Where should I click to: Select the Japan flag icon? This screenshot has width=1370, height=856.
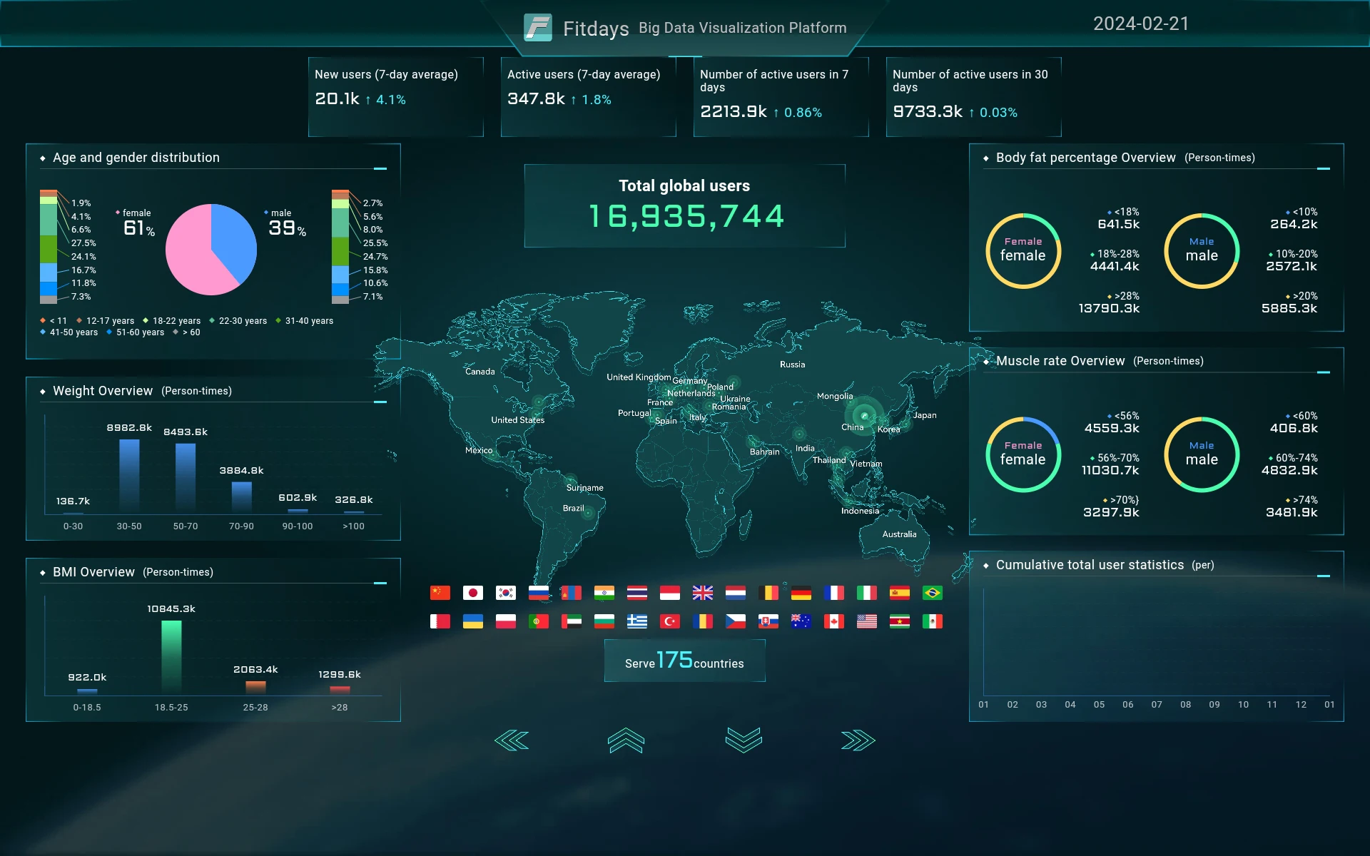pyautogui.click(x=472, y=593)
